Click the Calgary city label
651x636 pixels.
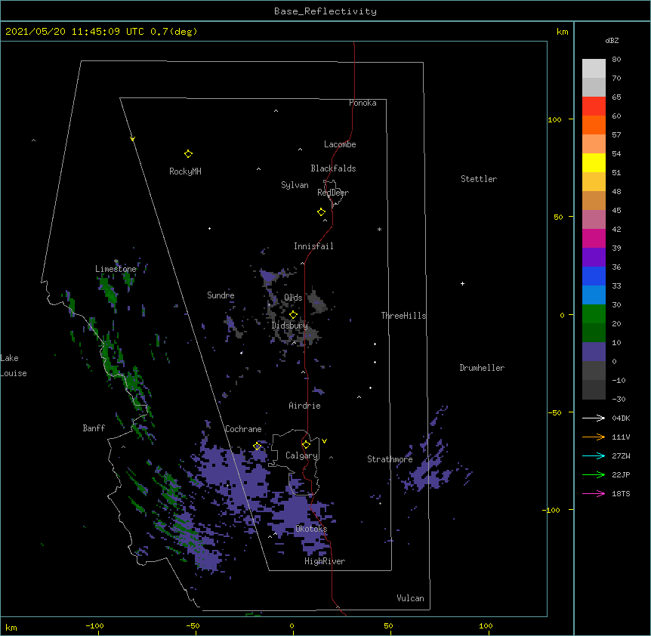click(301, 455)
